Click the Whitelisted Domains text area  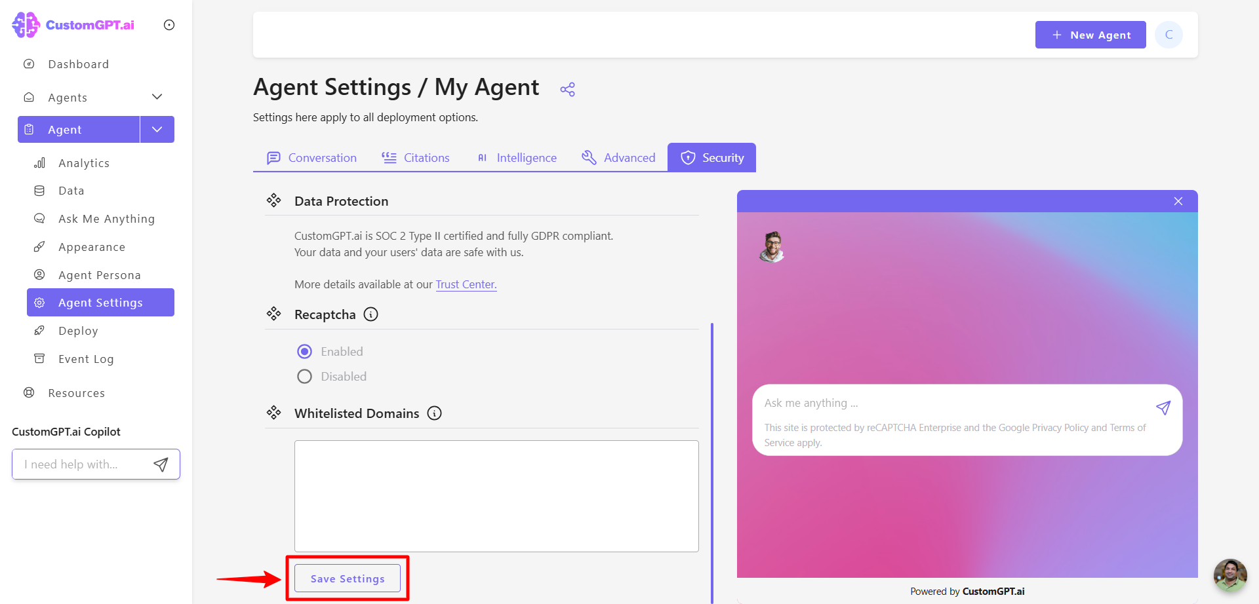(496, 496)
